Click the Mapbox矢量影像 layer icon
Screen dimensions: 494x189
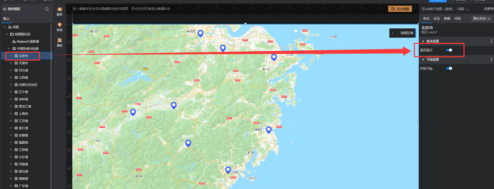[14, 42]
